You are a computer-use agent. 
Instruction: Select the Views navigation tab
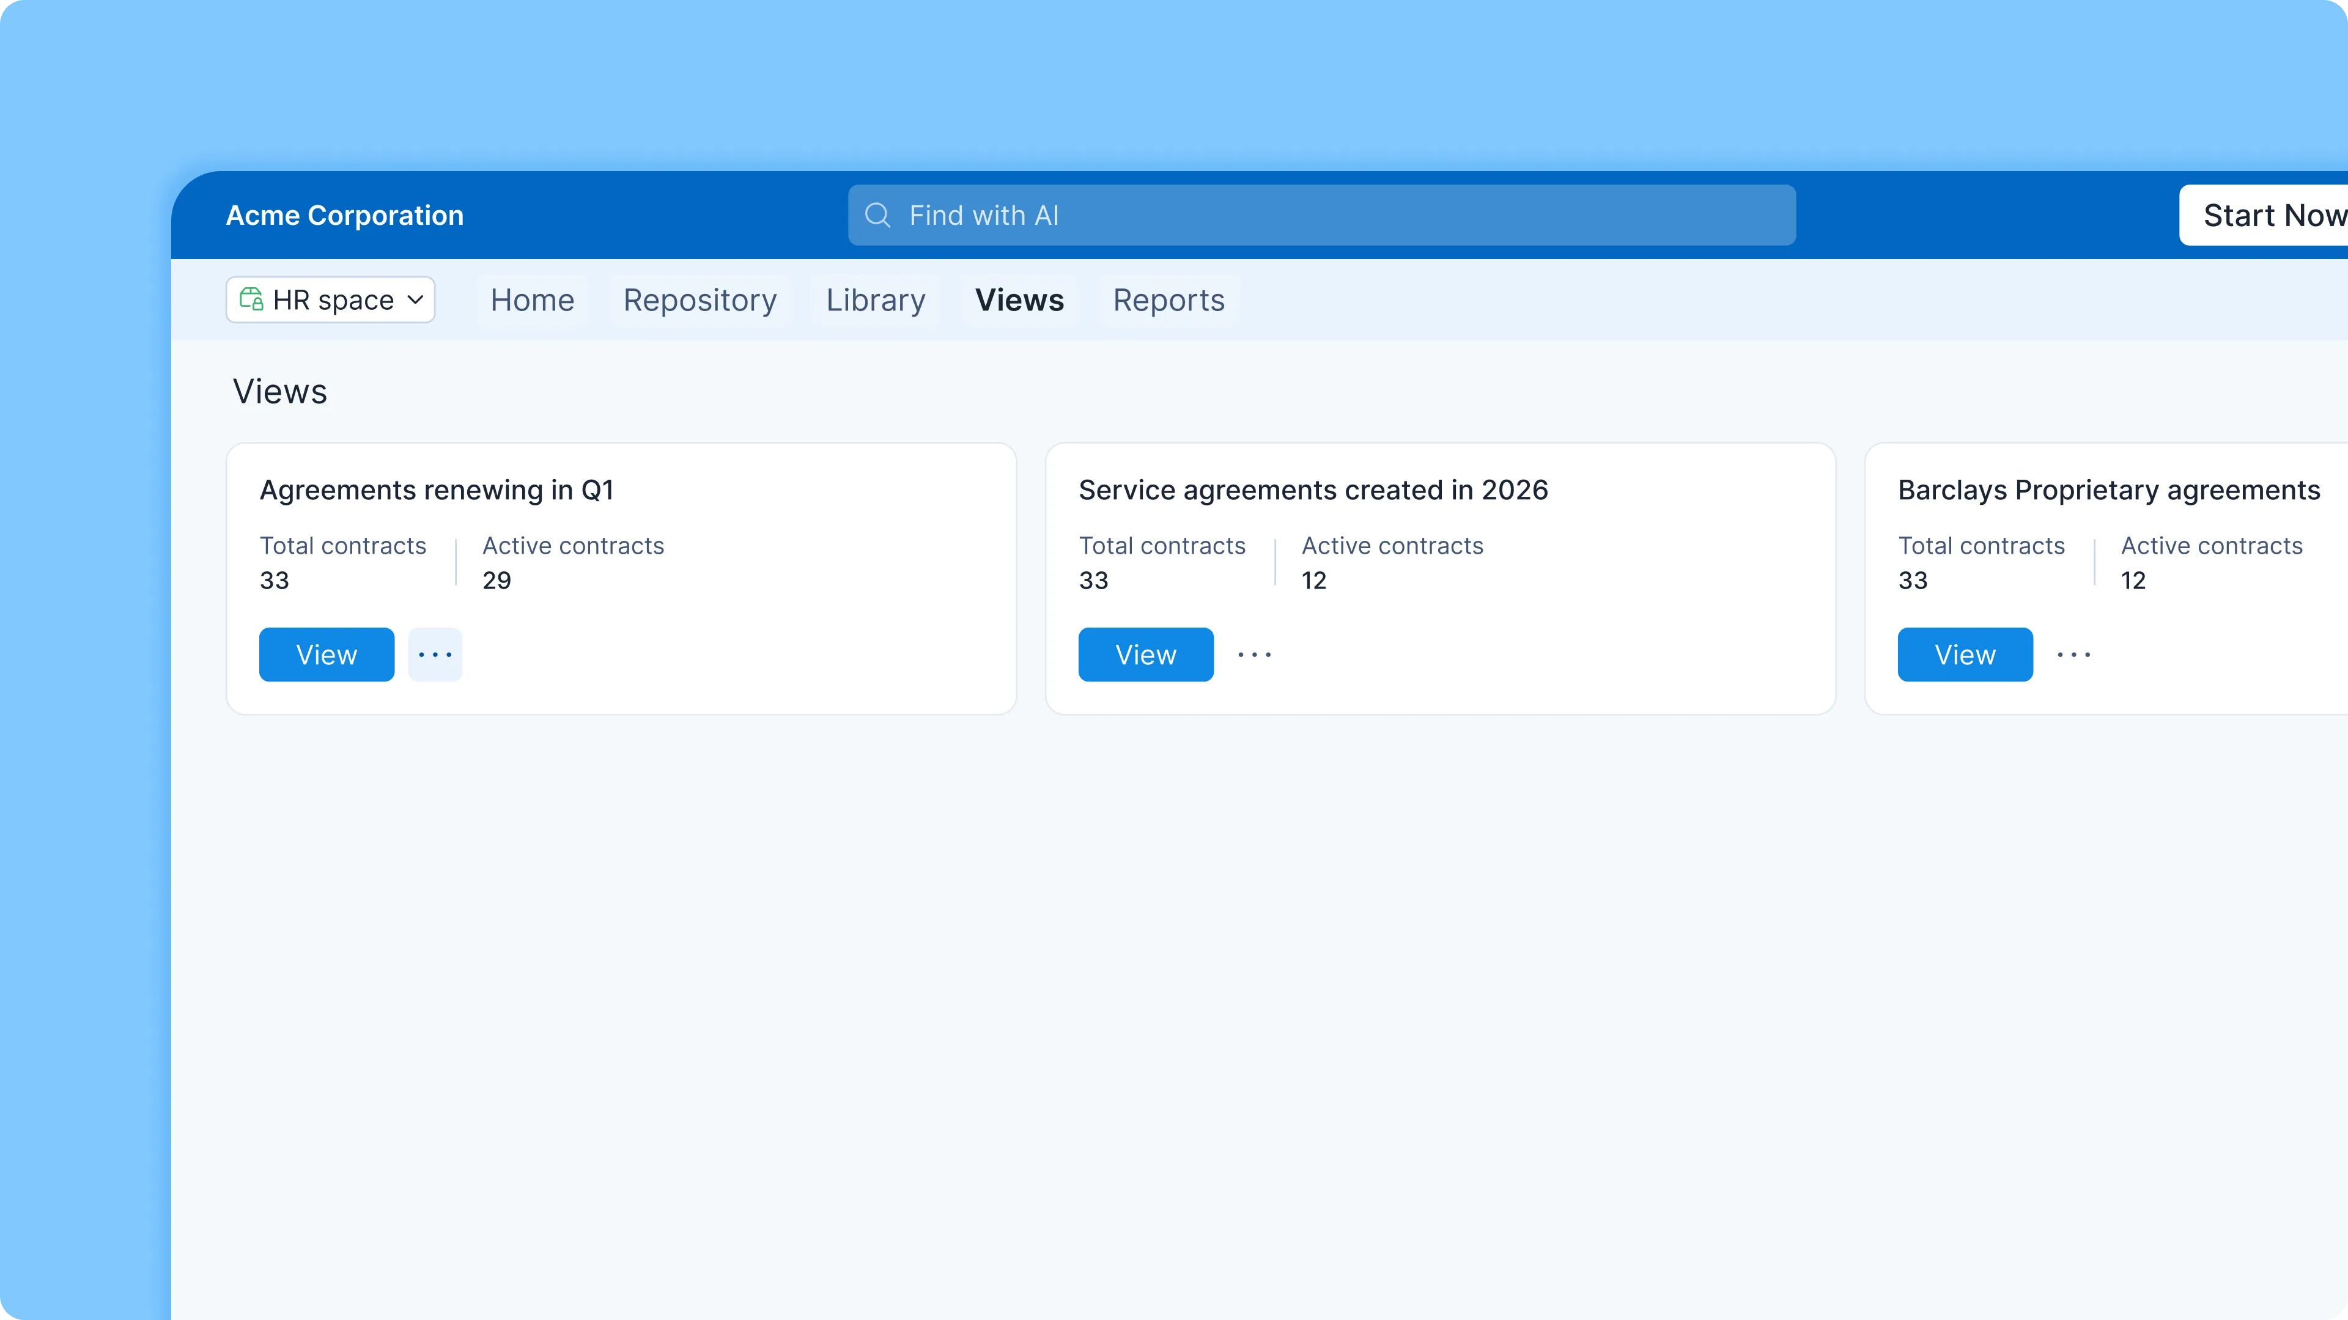pyautogui.click(x=1019, y=299)
